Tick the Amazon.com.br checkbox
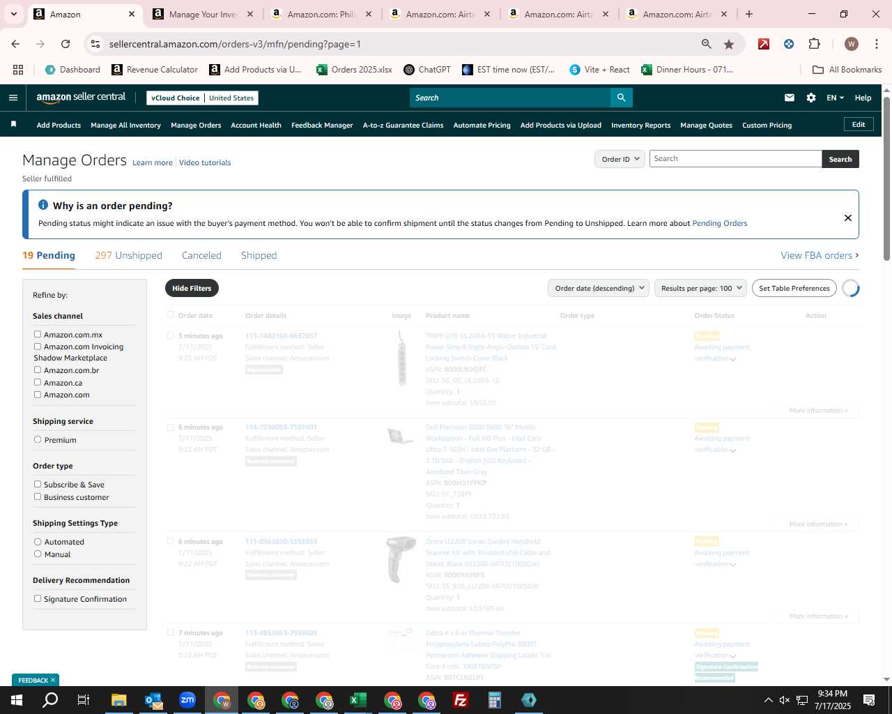The width and height of the screenshot is (892, 714). click(38, 370)
